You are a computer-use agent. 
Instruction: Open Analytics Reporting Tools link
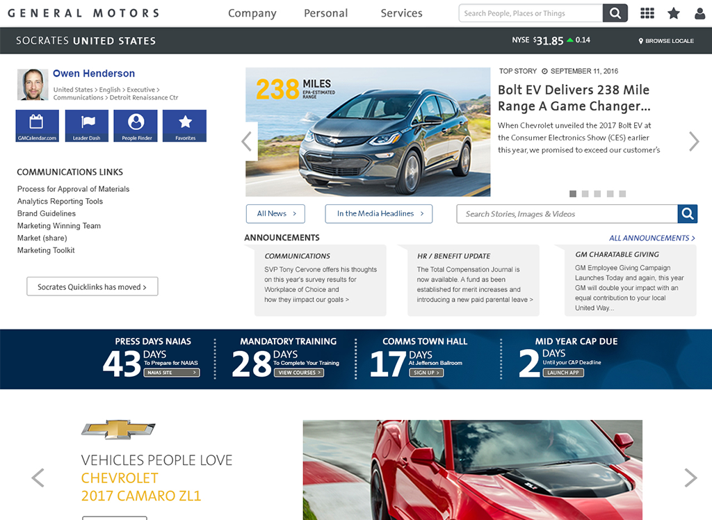coord(60,201)
